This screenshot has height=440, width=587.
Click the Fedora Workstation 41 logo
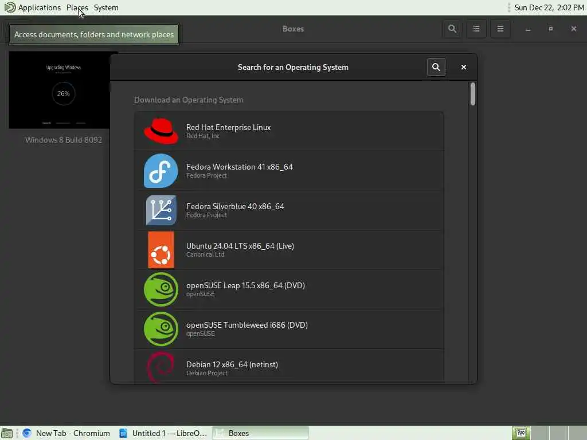click(161, 171)
